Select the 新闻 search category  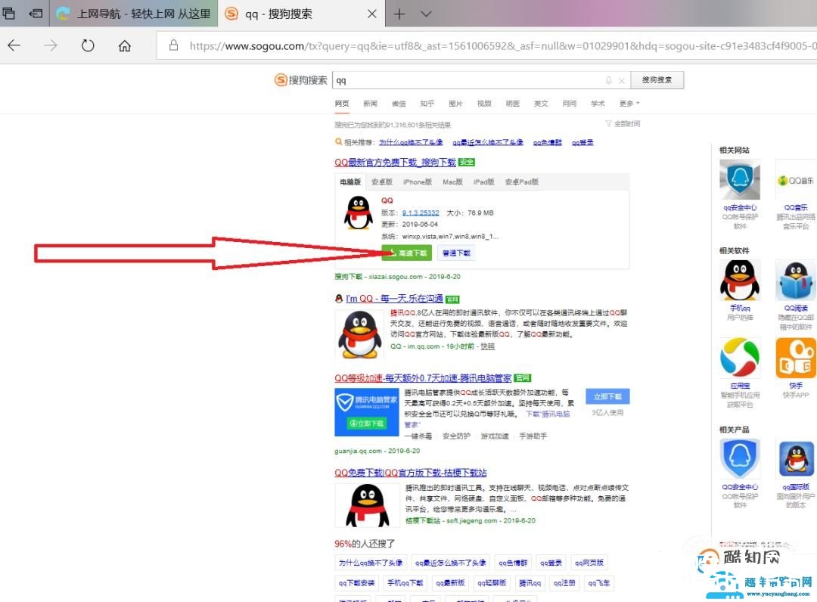[x=370, y=104]
